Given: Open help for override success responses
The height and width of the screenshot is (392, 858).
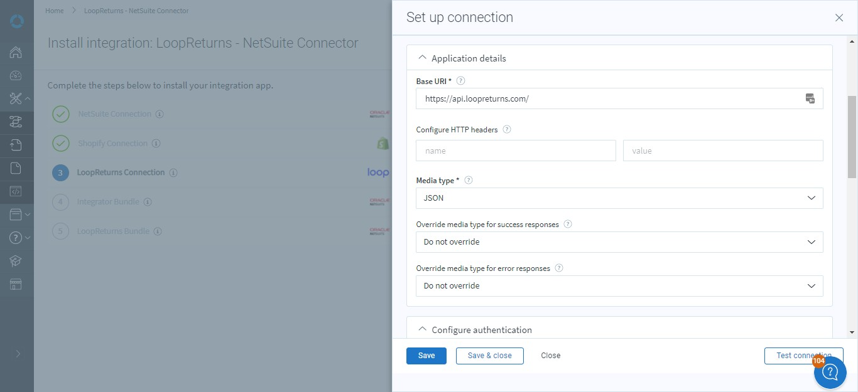Looking at the screenshot, I should click(568, 224).
